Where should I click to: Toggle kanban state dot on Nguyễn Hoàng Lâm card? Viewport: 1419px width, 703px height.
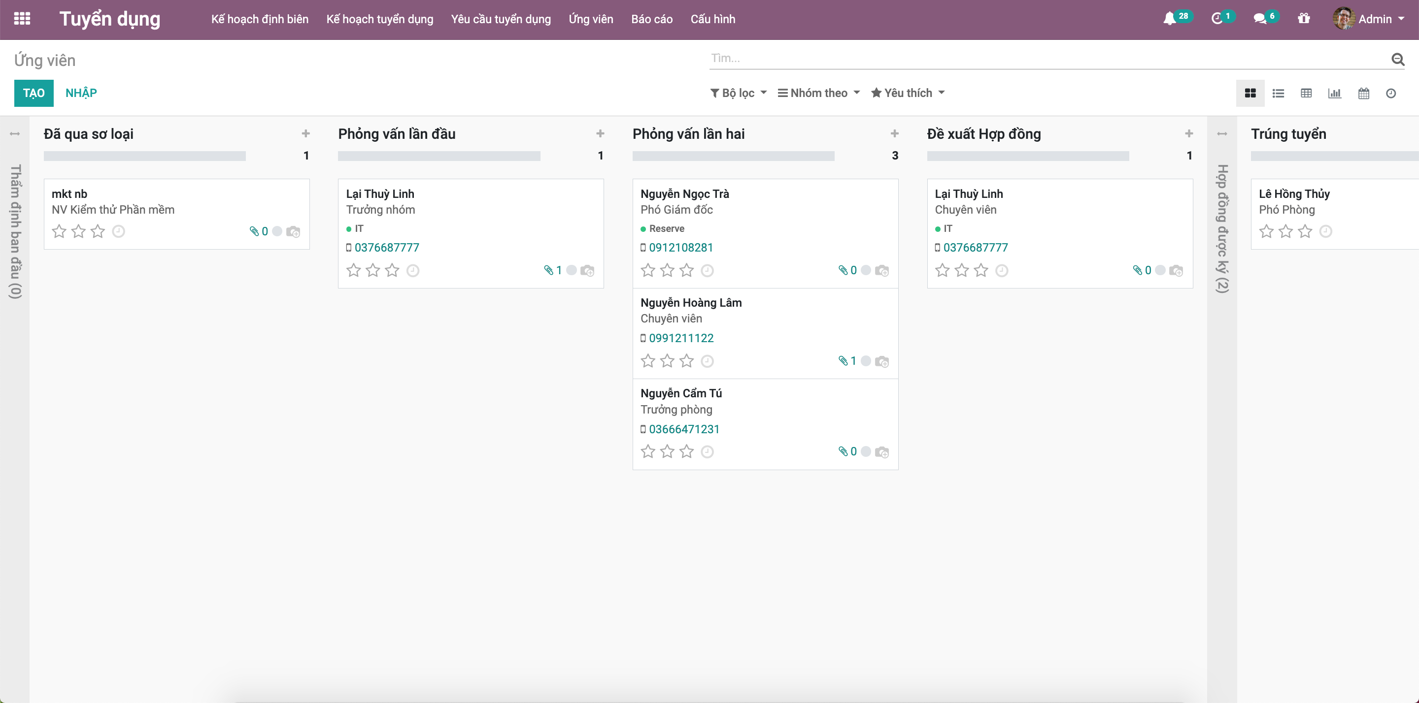(866, 361)
